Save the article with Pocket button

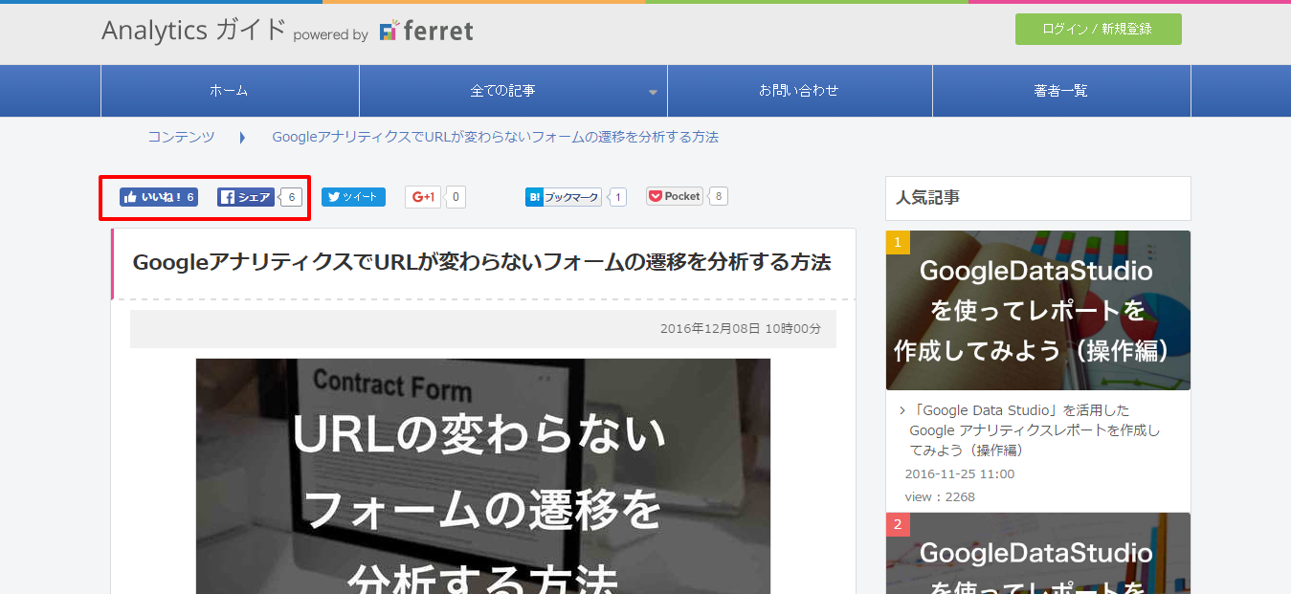(x=675, y=196)
